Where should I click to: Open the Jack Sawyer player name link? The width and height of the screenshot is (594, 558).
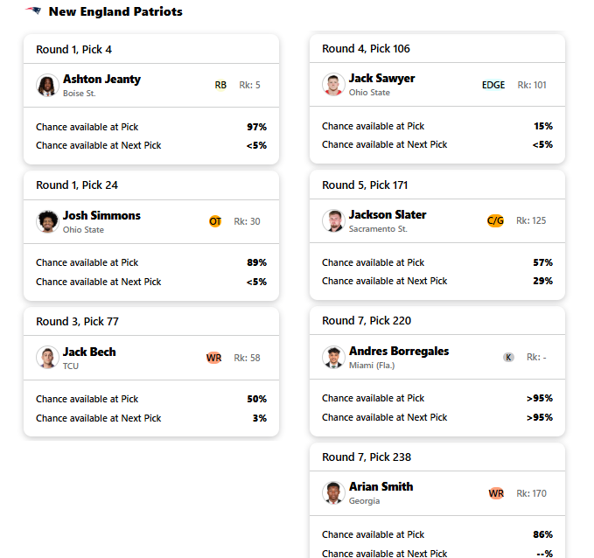point(381,79)
